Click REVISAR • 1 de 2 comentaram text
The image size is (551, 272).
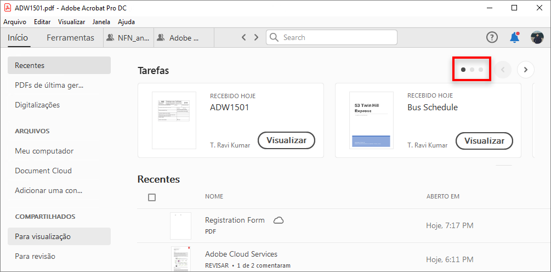coord(248,265)
